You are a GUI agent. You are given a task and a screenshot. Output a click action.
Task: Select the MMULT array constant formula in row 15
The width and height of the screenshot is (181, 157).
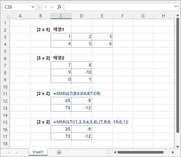coord(91,122)
